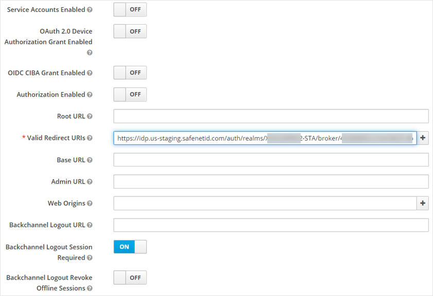Select the Base URL input box
Image resolution: width=433 pixels, height=296 pixels.
tap(271, 160)
